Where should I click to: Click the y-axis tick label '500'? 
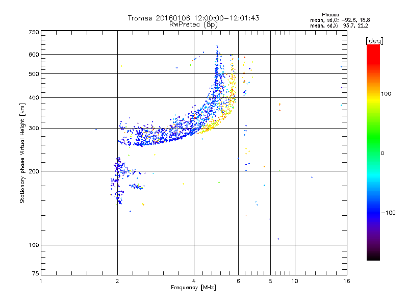34,74
